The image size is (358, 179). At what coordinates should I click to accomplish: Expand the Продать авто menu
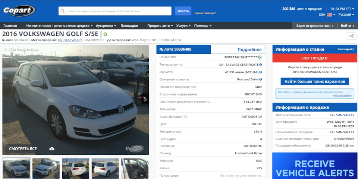click(x=160, y=26)
